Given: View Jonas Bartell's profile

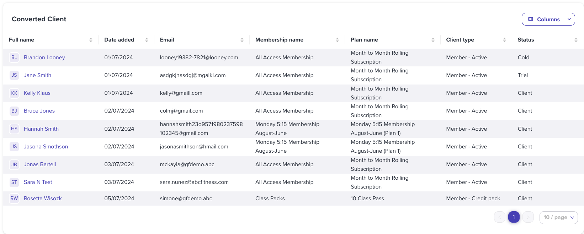Looking at the screenshot, I should click(x=40, y=164).
